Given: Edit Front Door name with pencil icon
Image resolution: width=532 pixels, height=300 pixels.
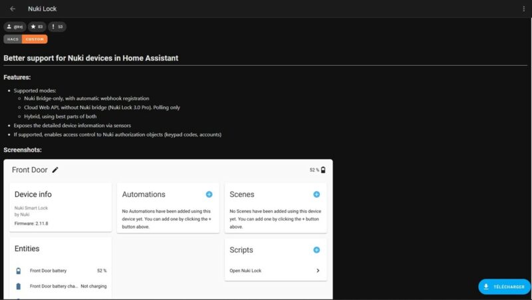Looking at the screenshot, I should [x=55, y=170].
